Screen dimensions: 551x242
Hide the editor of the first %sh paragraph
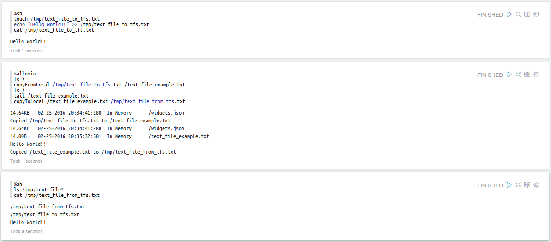tap(518, 14)
